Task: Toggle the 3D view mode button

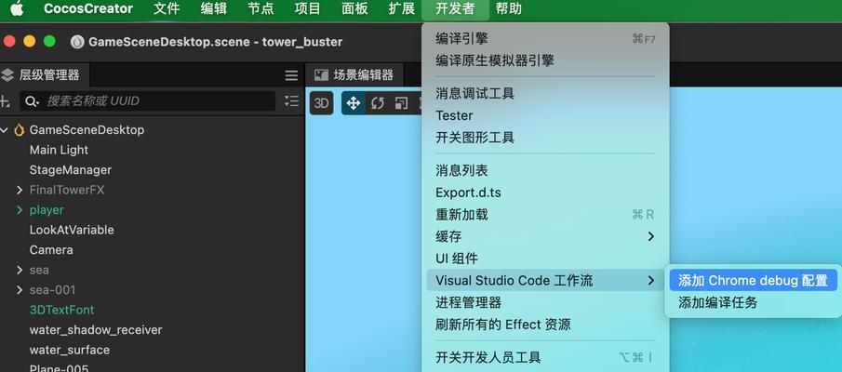Action: click(x=321, y=103)
